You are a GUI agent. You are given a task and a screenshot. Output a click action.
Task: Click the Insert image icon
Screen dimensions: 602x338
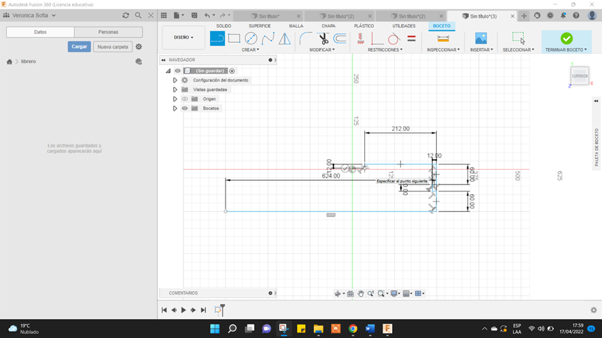pos(480,39)
